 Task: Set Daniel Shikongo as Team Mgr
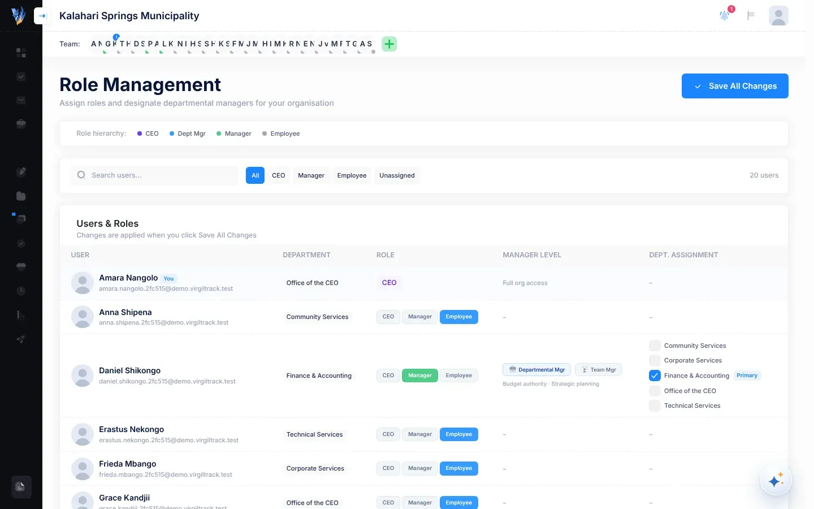point(599,370)
